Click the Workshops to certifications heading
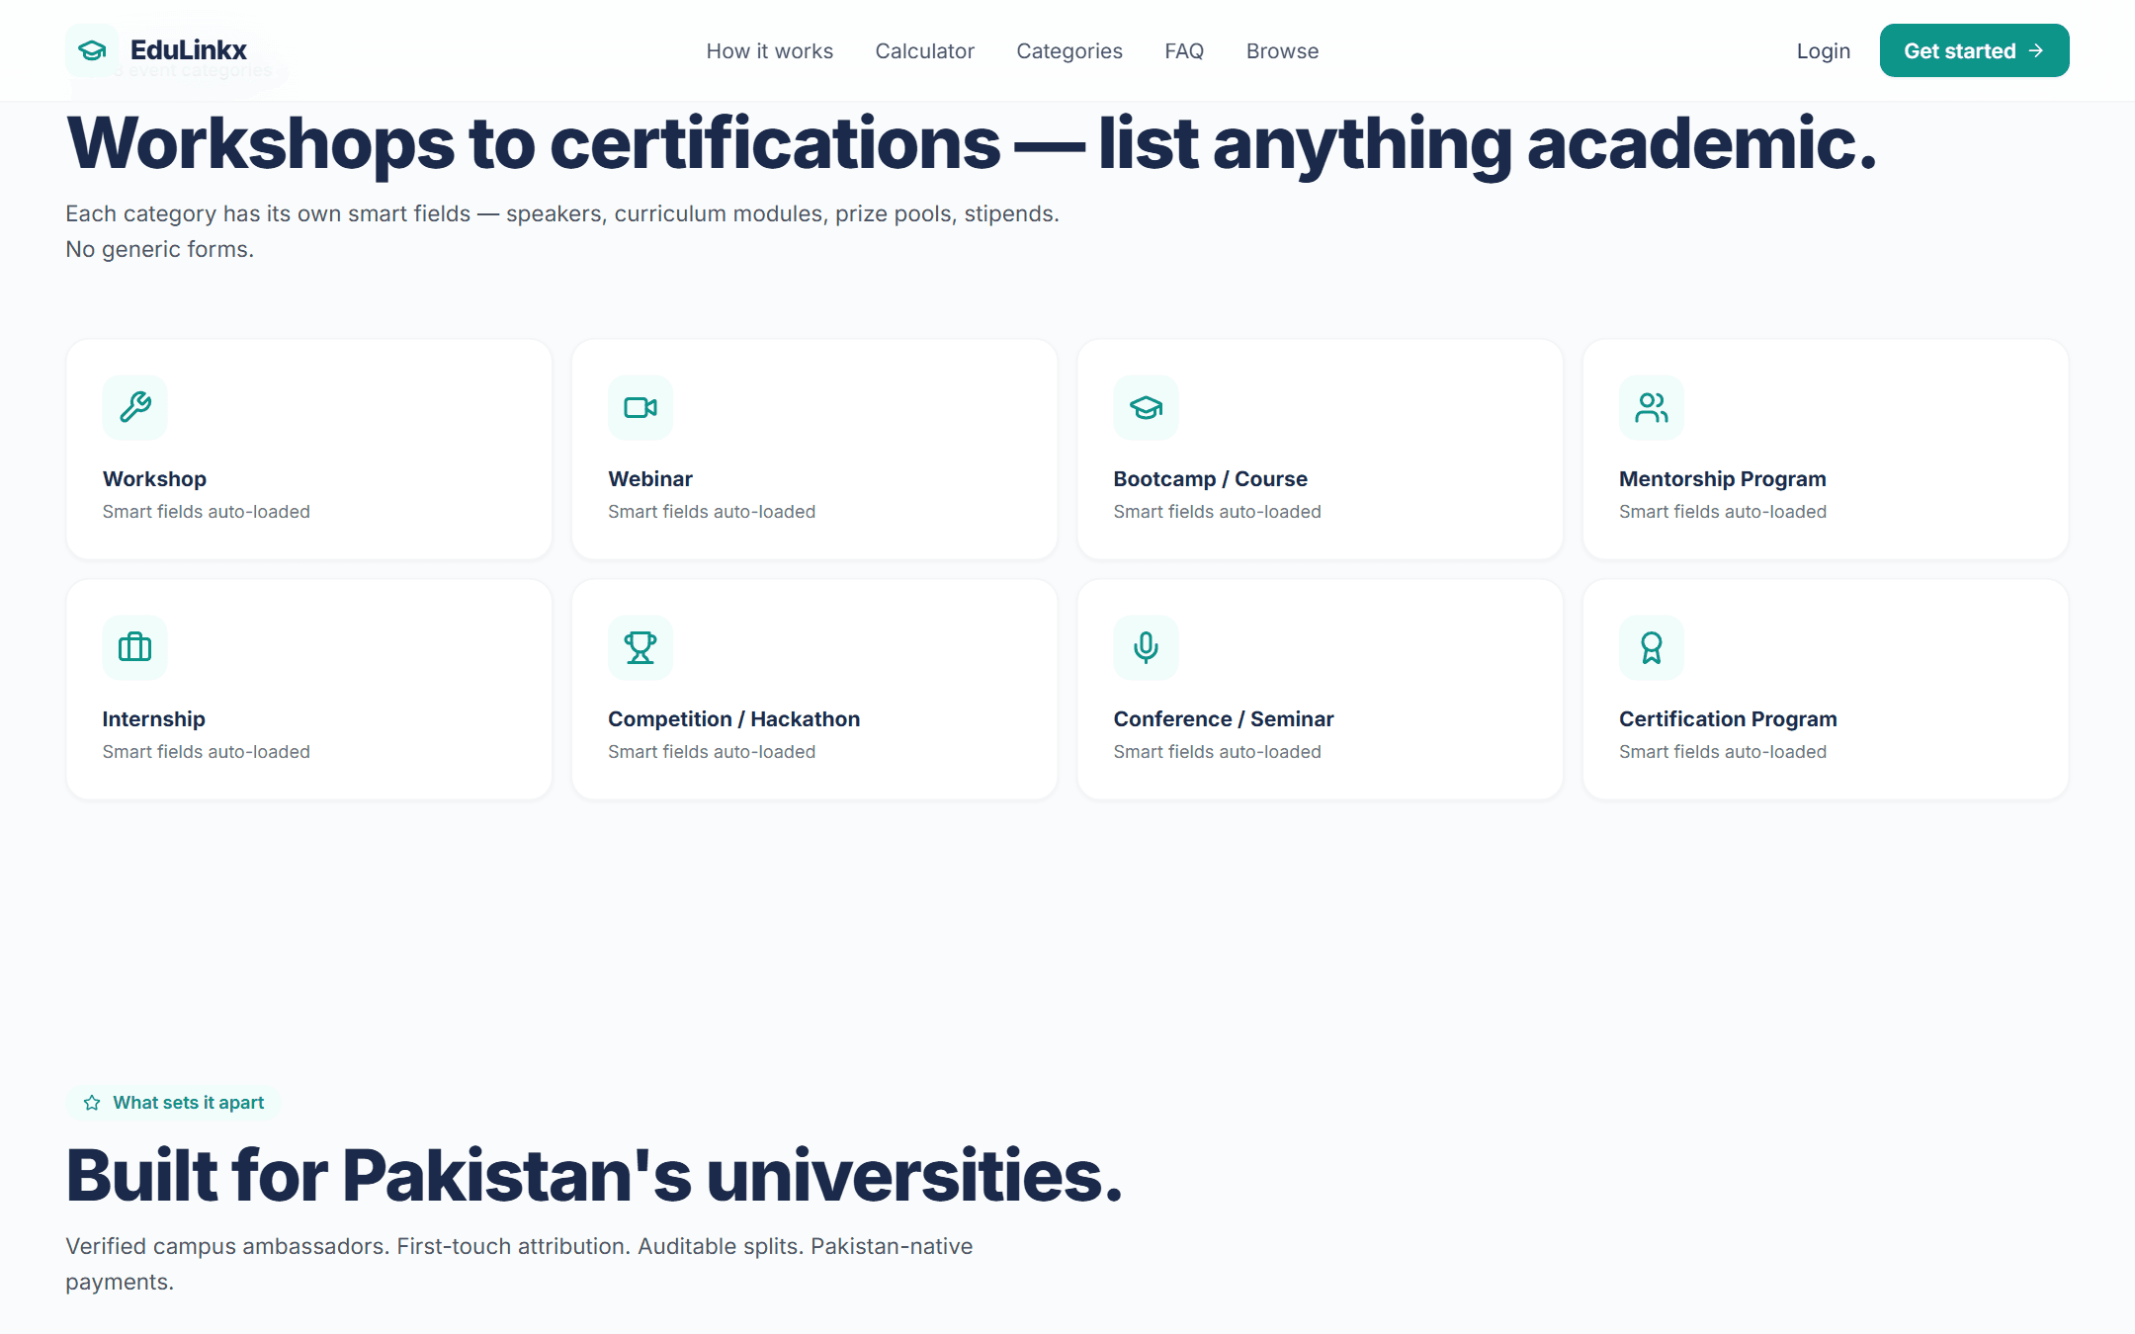 coord(971,144)
